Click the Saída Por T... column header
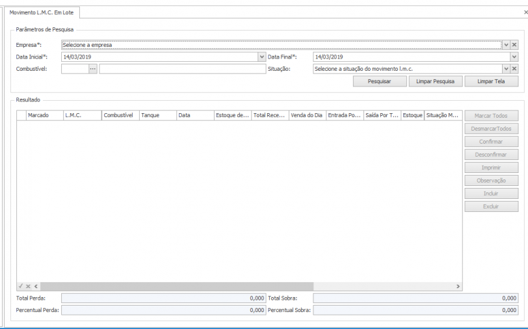 click(382, 115)
